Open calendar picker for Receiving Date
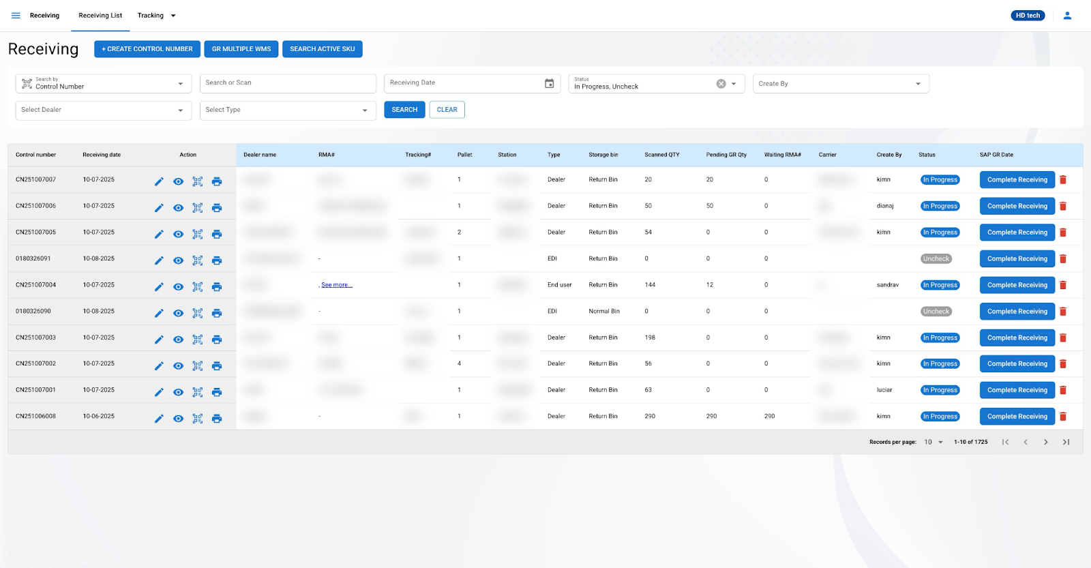 [549, 83]
